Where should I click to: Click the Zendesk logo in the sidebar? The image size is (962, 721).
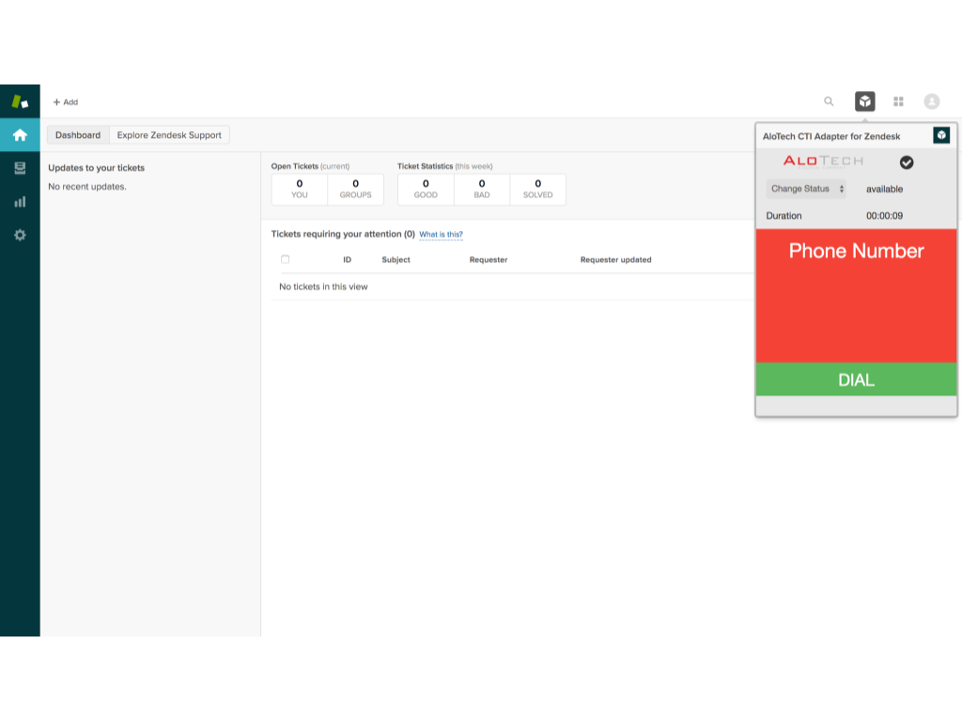(x=20, y=101)
